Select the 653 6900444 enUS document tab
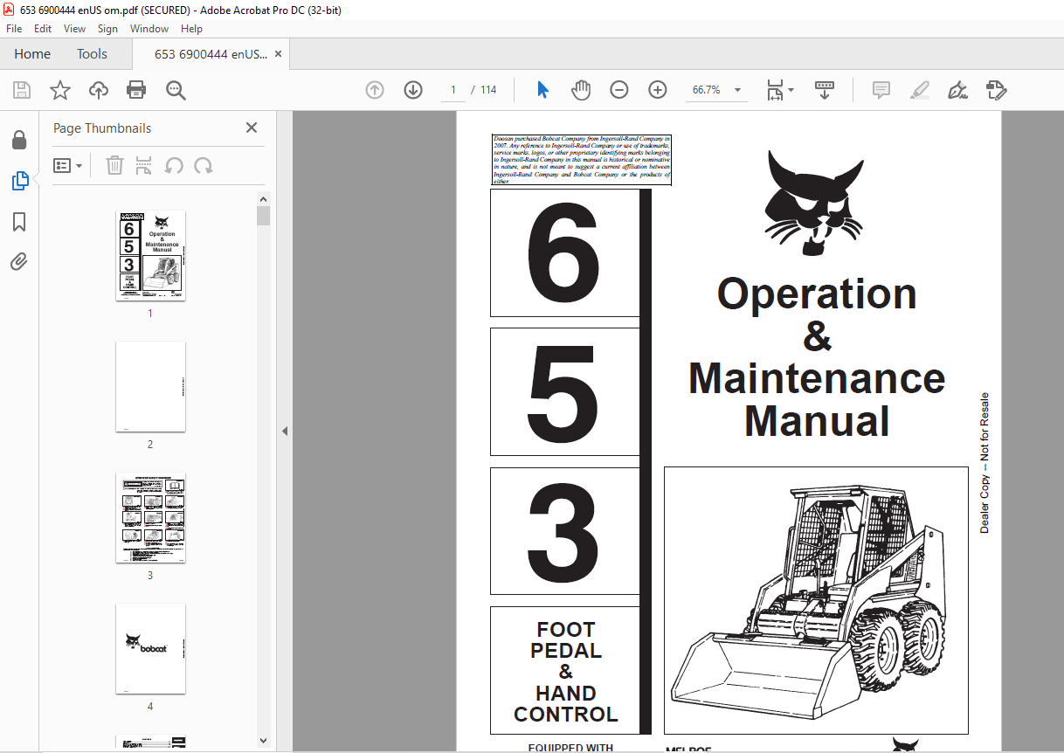1064x753 pixels. coord(211,54)
